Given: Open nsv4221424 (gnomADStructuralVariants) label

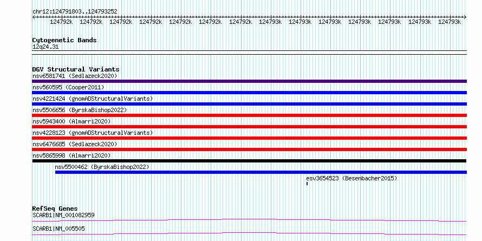Looking at the screenshot, I should click(x=93, y=99).
